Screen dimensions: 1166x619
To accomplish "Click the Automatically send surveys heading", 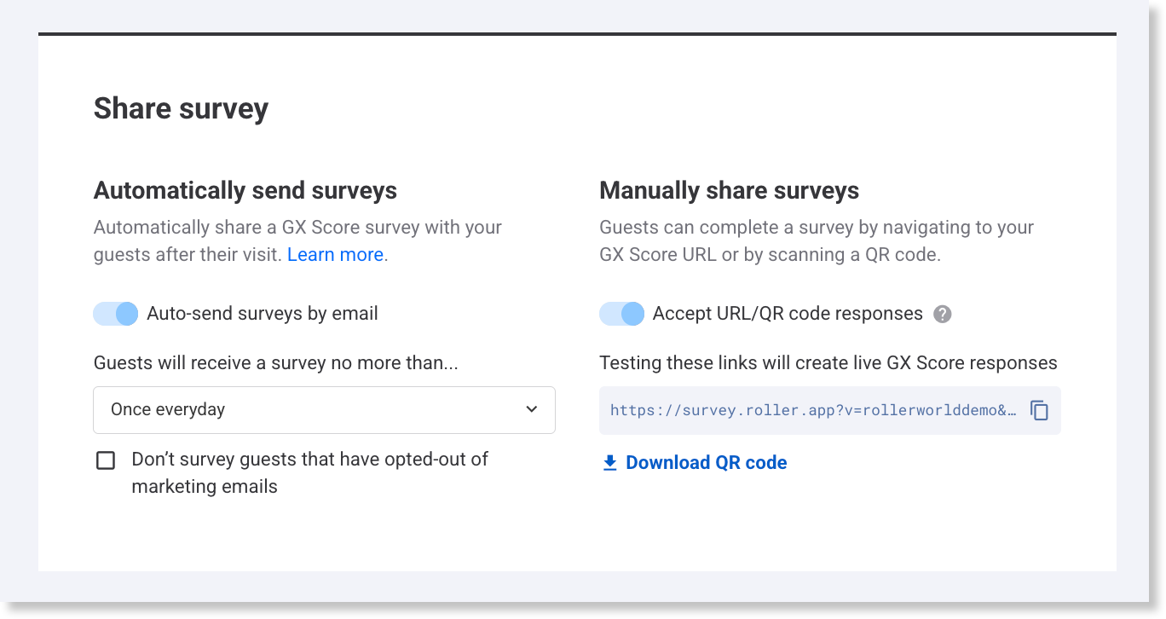I will 245,190.
